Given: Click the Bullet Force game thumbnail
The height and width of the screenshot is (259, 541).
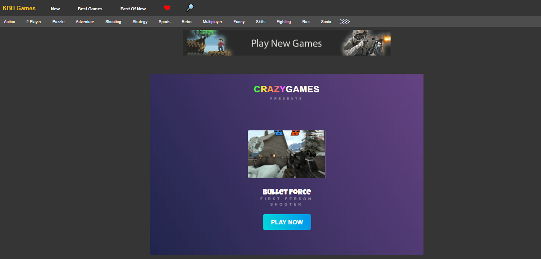Looking at the screenshot, I should [x=287, y=154].
